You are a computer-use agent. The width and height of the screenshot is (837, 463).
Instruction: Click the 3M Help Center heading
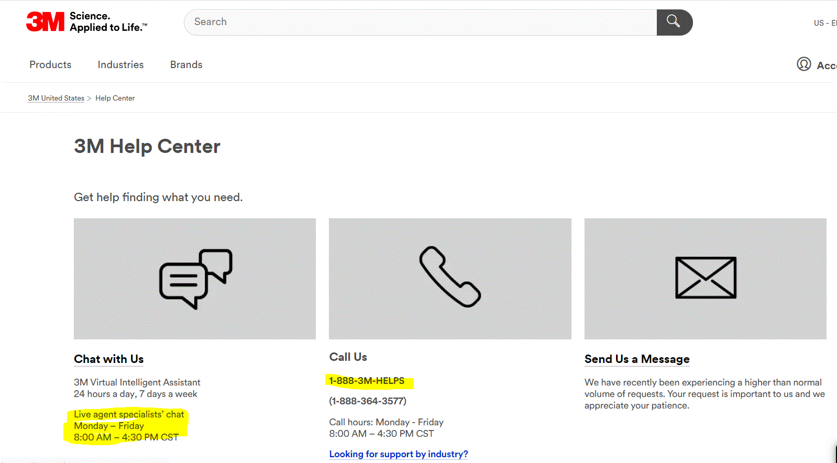tap(147, 147)
